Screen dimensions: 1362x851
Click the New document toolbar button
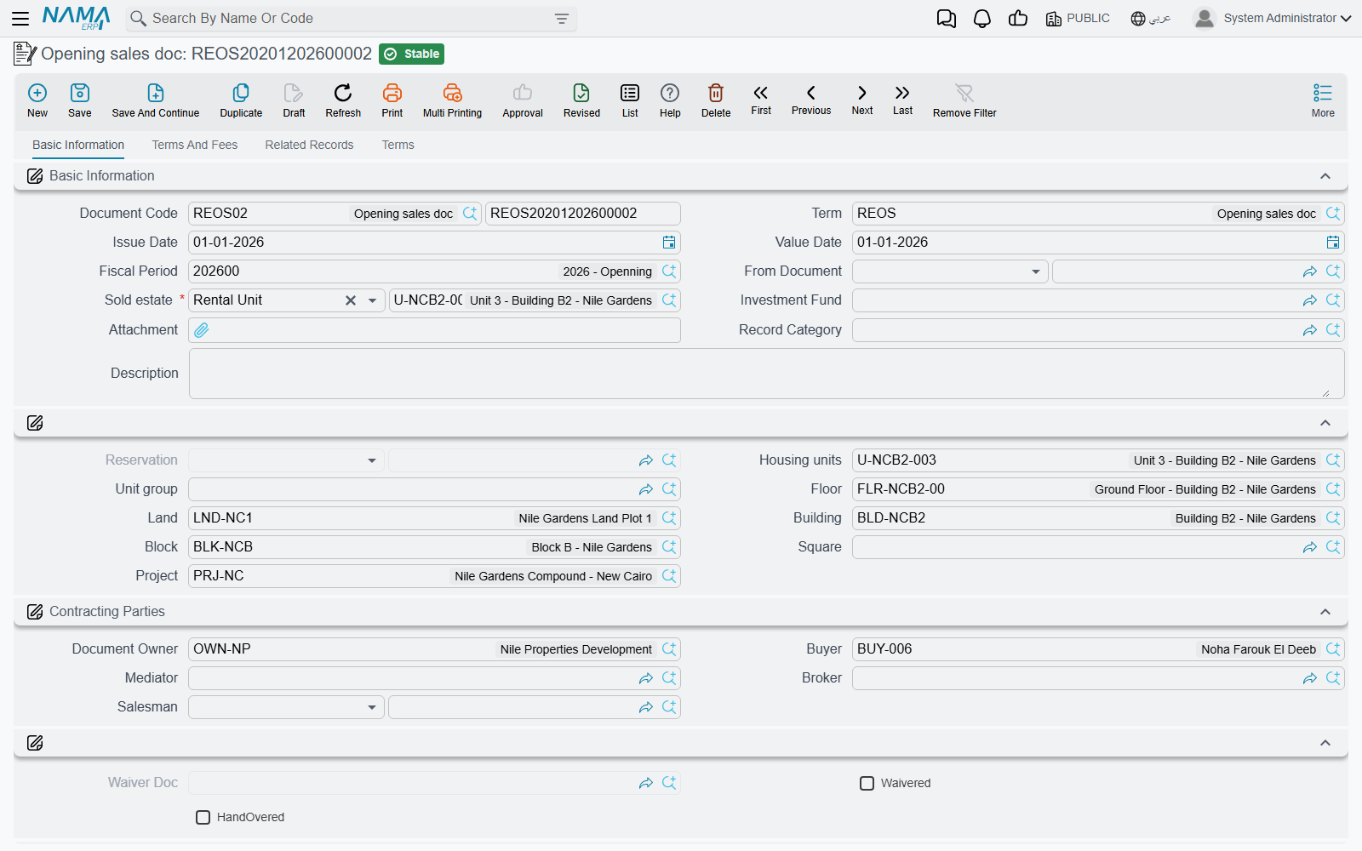pyautogui.click(x=37, y=100)
